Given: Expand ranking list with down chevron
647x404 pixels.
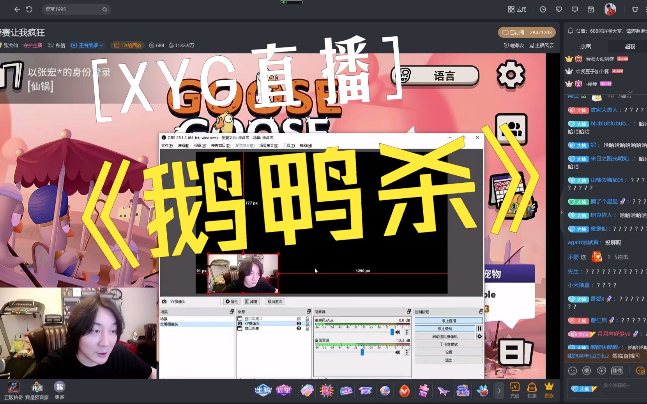Looking at the screenshot, I should (630, 92).
